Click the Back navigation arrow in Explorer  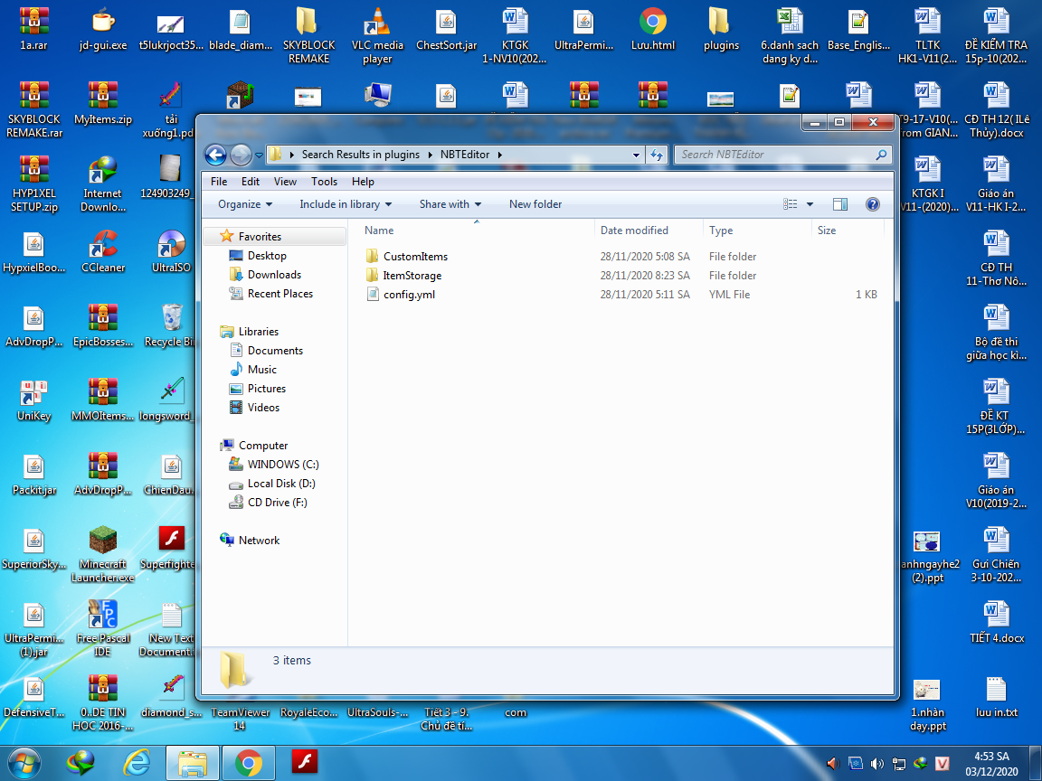coord(215,155)
